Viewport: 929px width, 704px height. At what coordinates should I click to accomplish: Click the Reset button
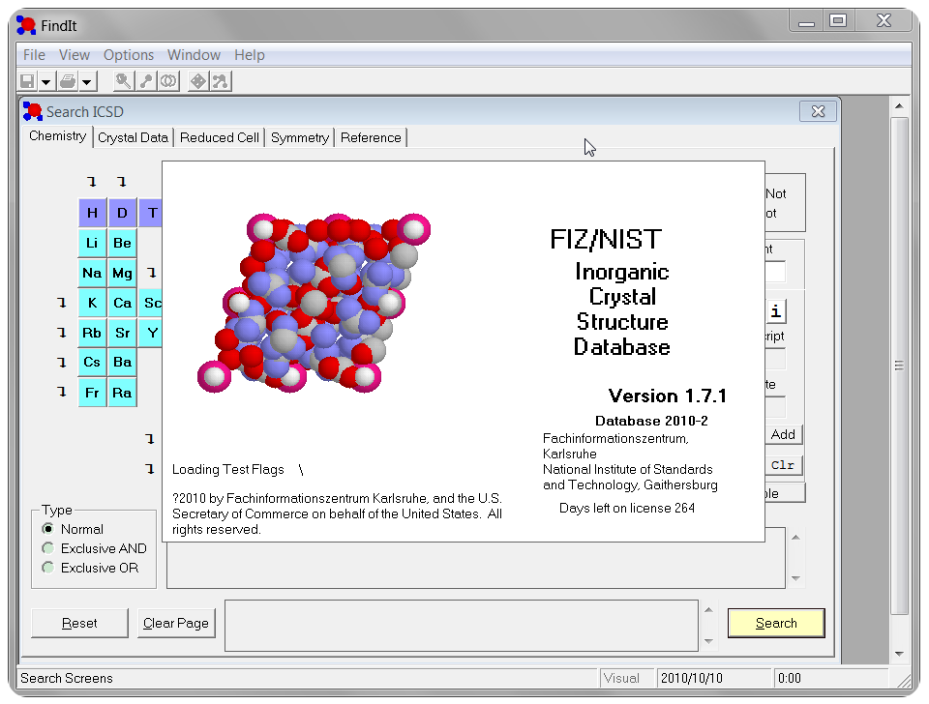[79, 623]
